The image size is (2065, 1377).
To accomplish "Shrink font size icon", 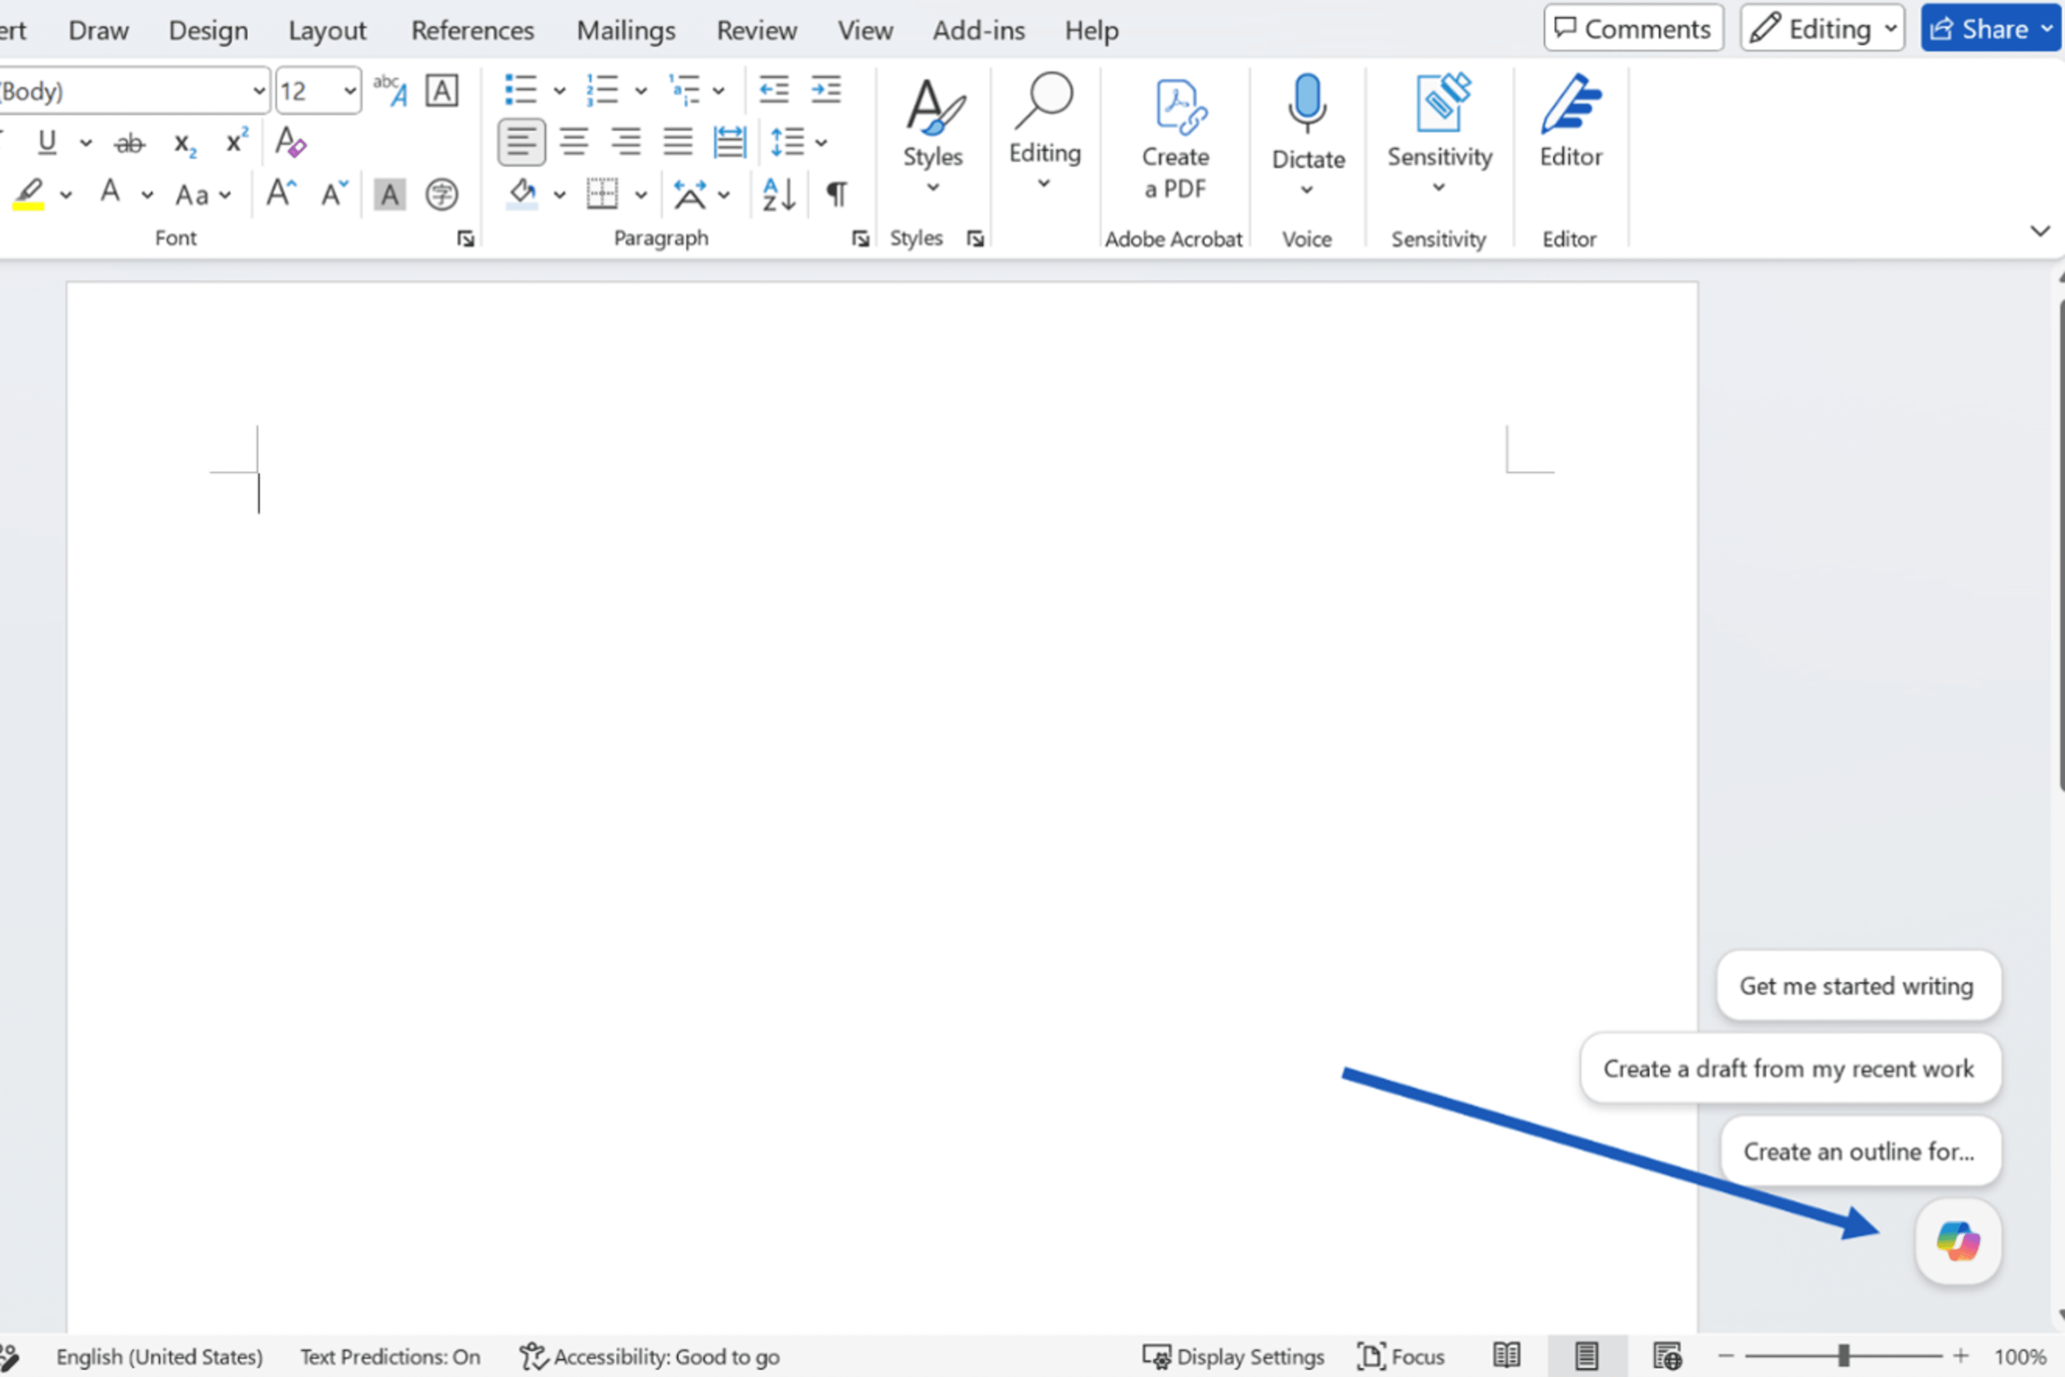I will click(x=333, y=193).
